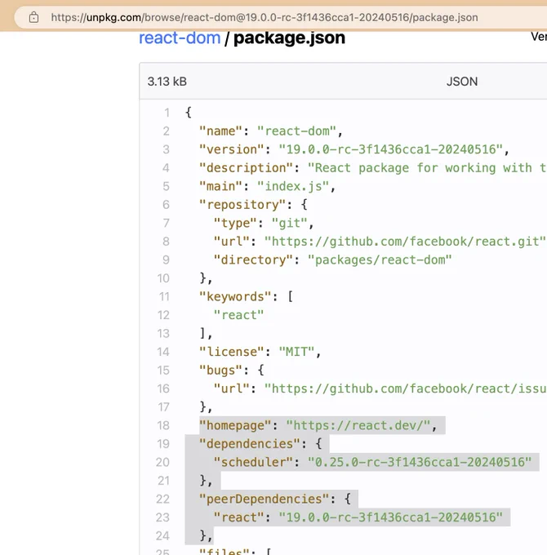Click the "scheduler" key
Viewport: 547px width, 555px height.
coord(253,462)
